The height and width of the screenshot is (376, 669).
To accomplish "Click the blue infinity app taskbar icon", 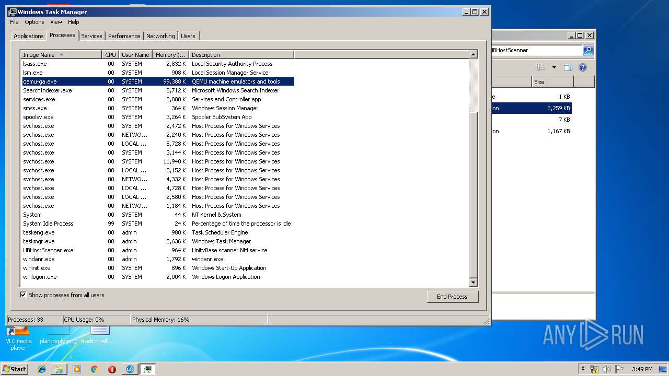I will point(130,369).
